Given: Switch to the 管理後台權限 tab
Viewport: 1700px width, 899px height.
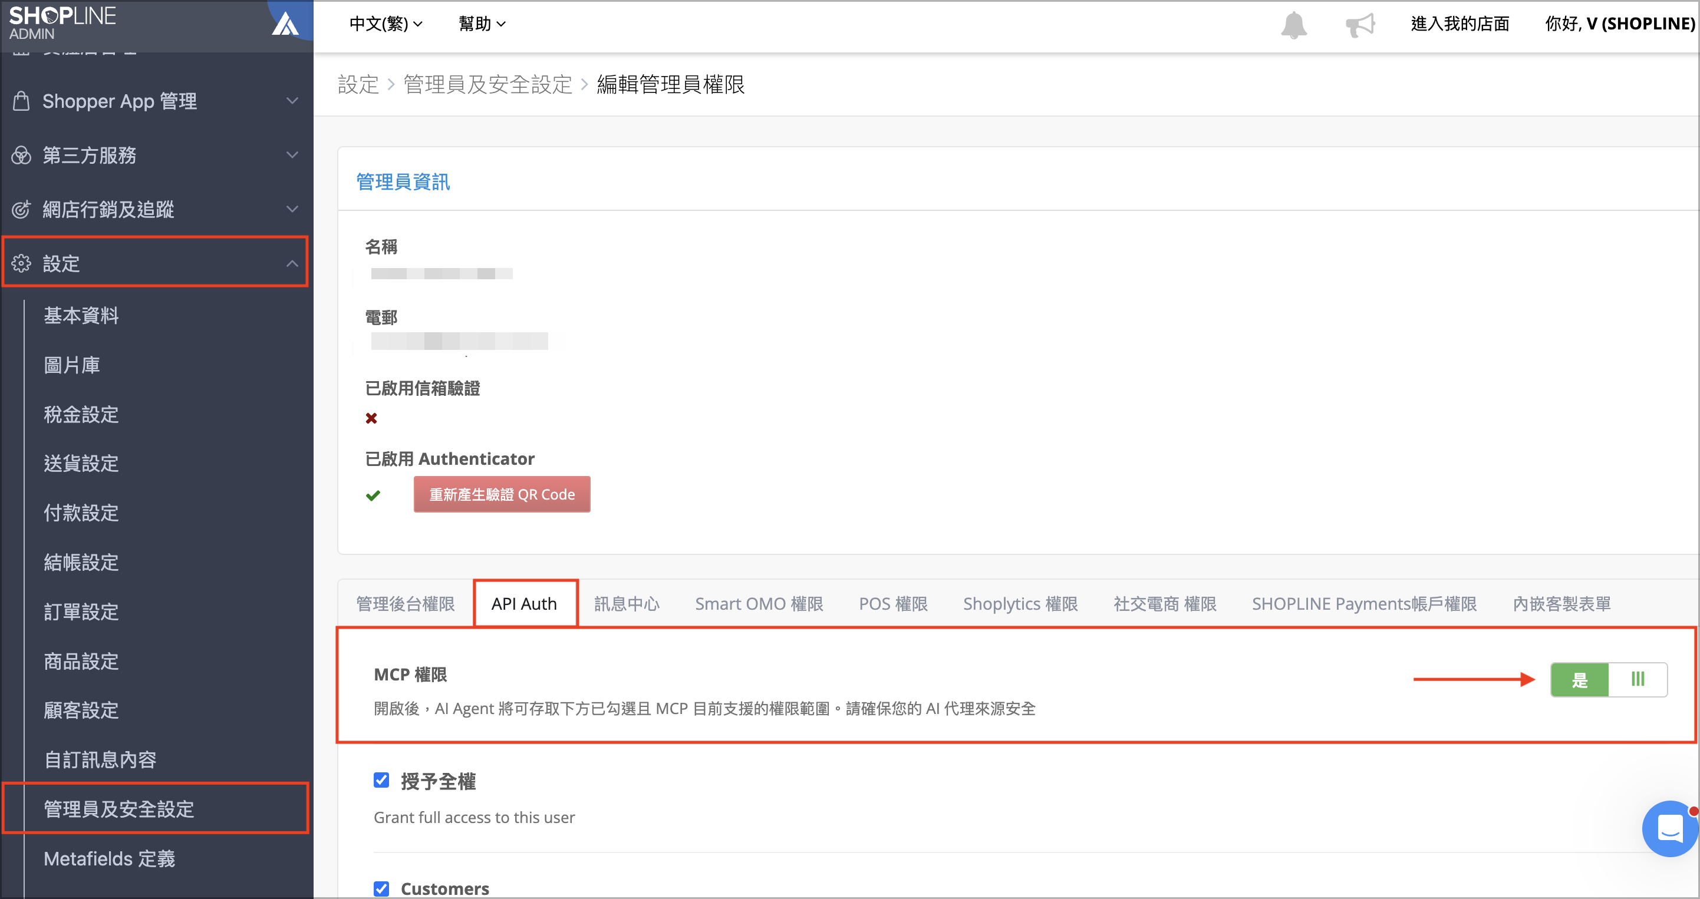Looking at the screenshot, I should coord(405,603).
